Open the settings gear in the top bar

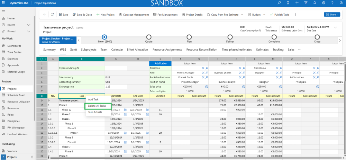[324, 3]
